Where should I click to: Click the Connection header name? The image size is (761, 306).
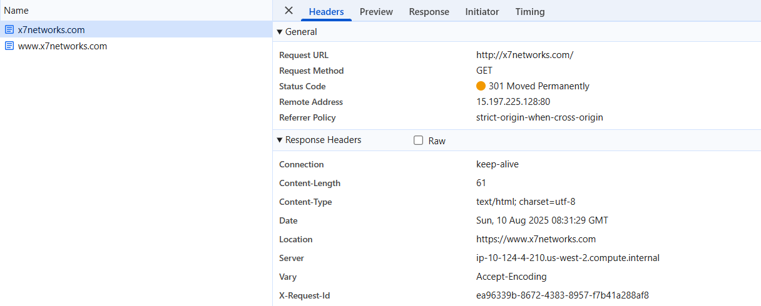302,164
